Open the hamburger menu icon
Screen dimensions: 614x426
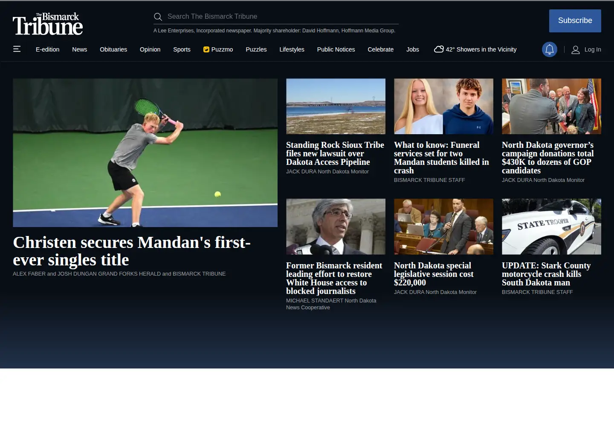[17, 49]
